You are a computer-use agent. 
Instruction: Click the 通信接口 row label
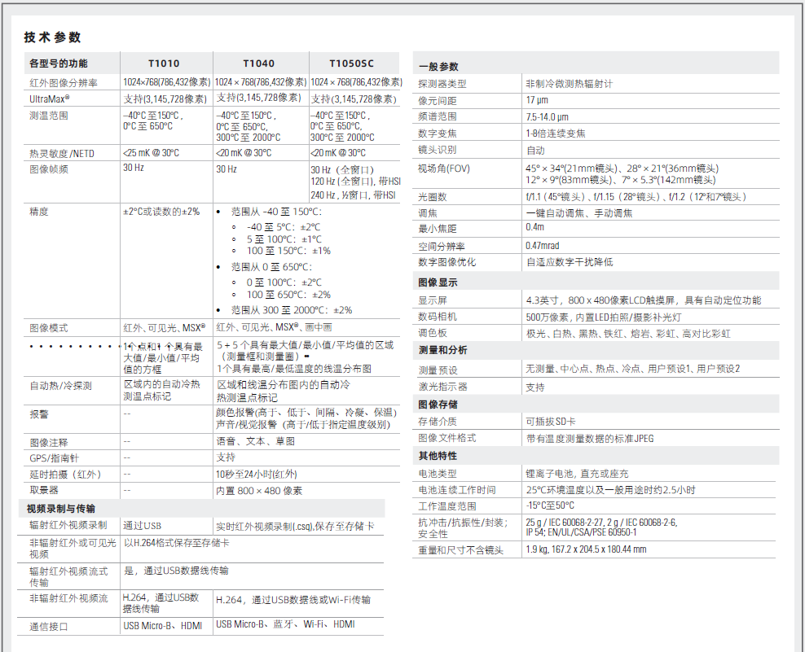(49, 626)
